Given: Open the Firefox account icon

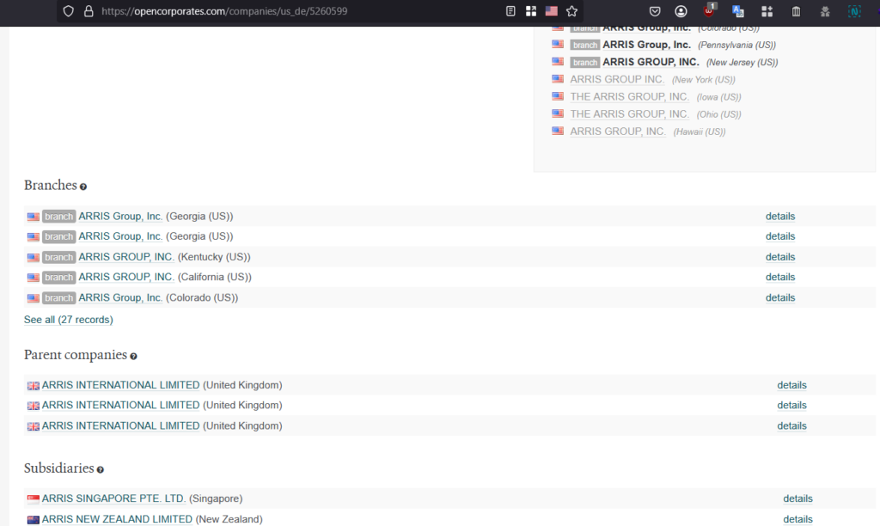Looking at the screenshot, I should coord(681,11).
